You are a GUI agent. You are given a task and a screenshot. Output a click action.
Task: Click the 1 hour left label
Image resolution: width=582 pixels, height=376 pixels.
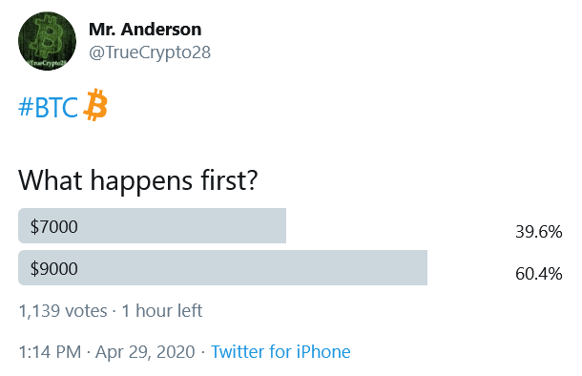tap(162, 311)
